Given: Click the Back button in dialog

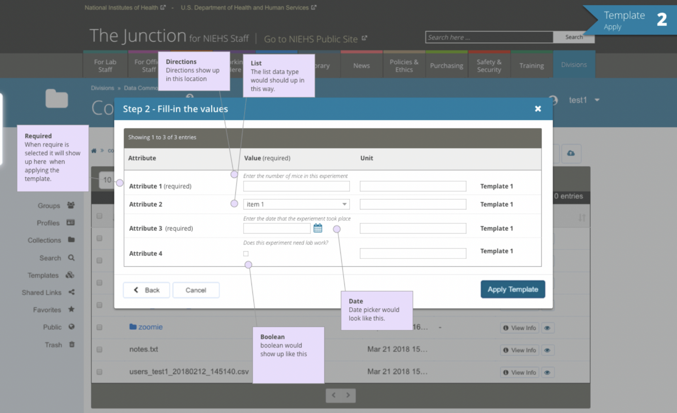Looking at the screenshot, I should point(146,290).
